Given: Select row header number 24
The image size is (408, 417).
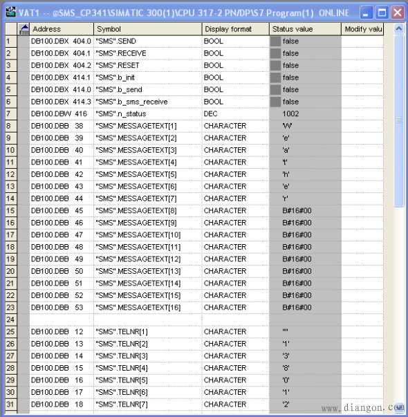Looking at the screenshot, I should coord(11,319).
